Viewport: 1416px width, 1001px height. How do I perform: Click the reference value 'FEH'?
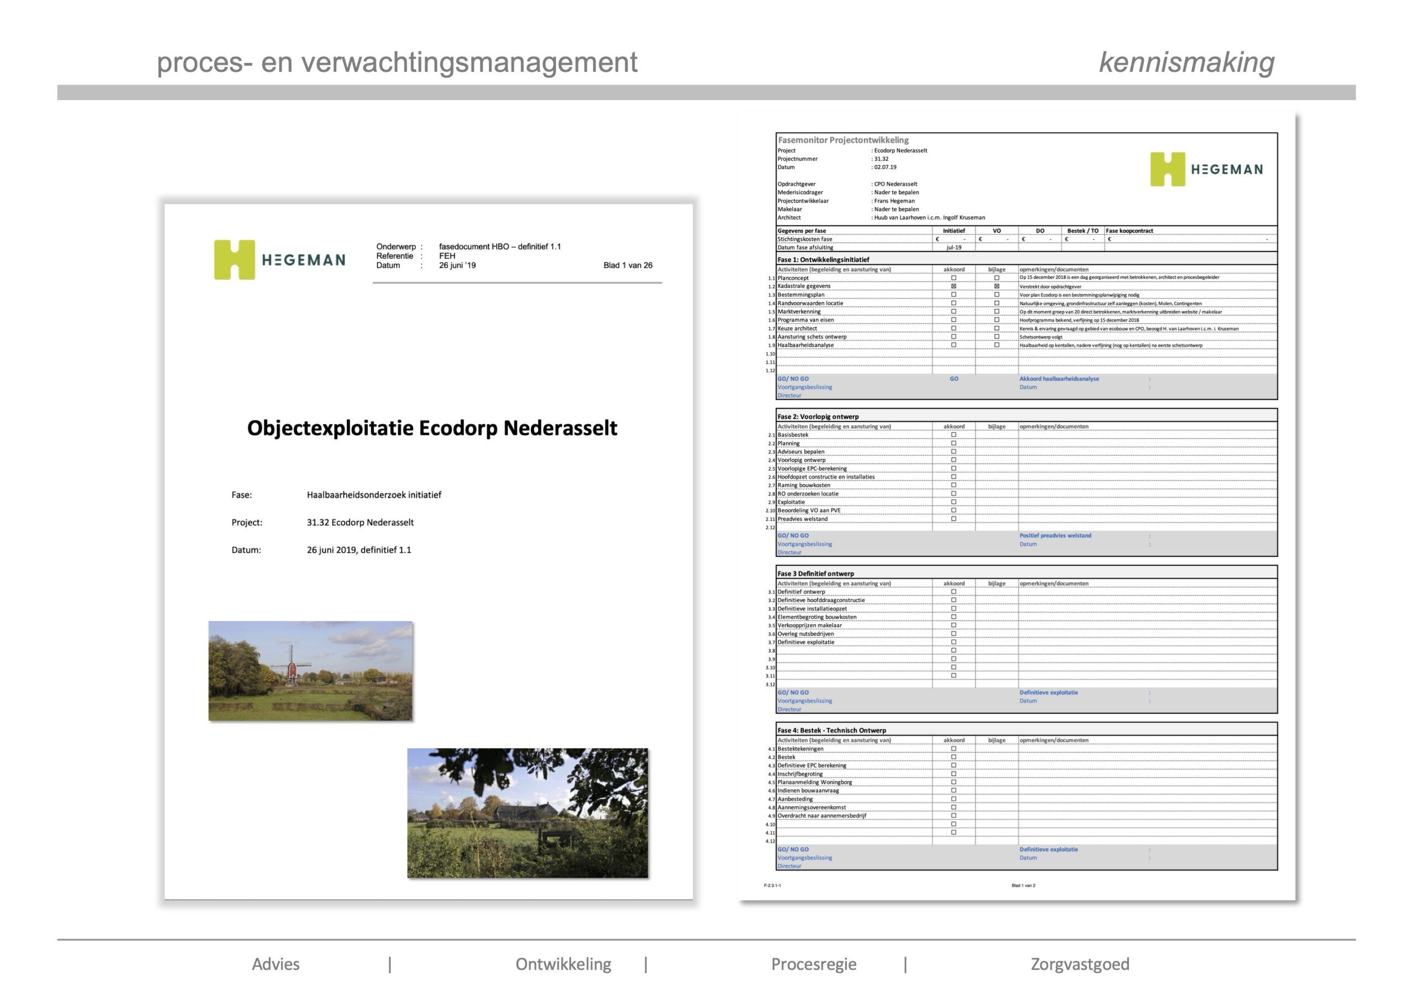pyautogui.click(x=447, y=256)
